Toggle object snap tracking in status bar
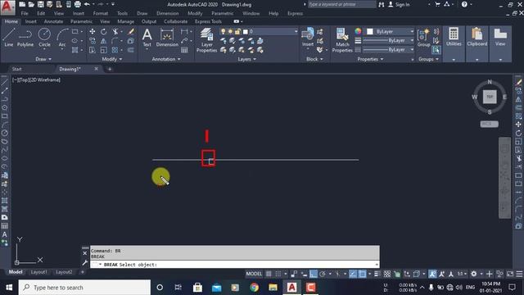 [353, 274]
